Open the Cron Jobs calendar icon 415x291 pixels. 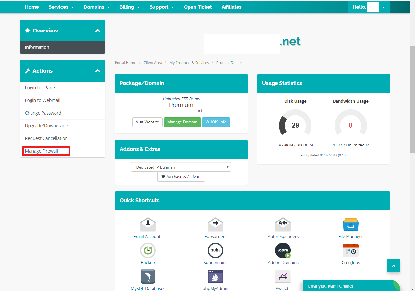click(350, 250)
